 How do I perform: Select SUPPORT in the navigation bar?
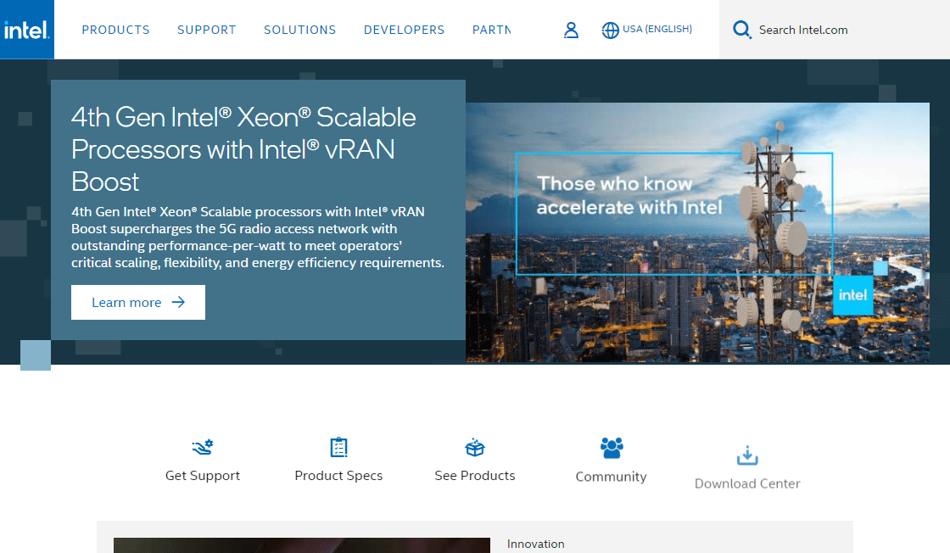206,29
